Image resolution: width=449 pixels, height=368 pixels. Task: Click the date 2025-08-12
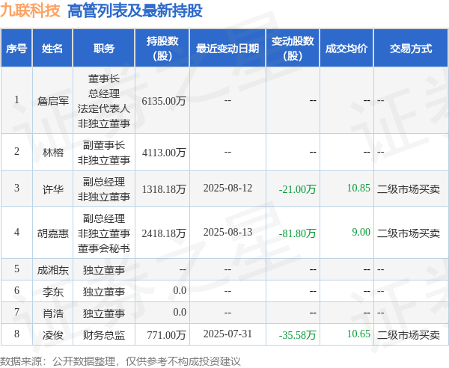pyautogui.click(x=227, y=188)
